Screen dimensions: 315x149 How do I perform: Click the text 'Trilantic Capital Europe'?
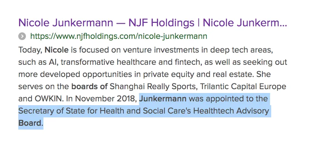pyautogui.click(x=243, y=87)
